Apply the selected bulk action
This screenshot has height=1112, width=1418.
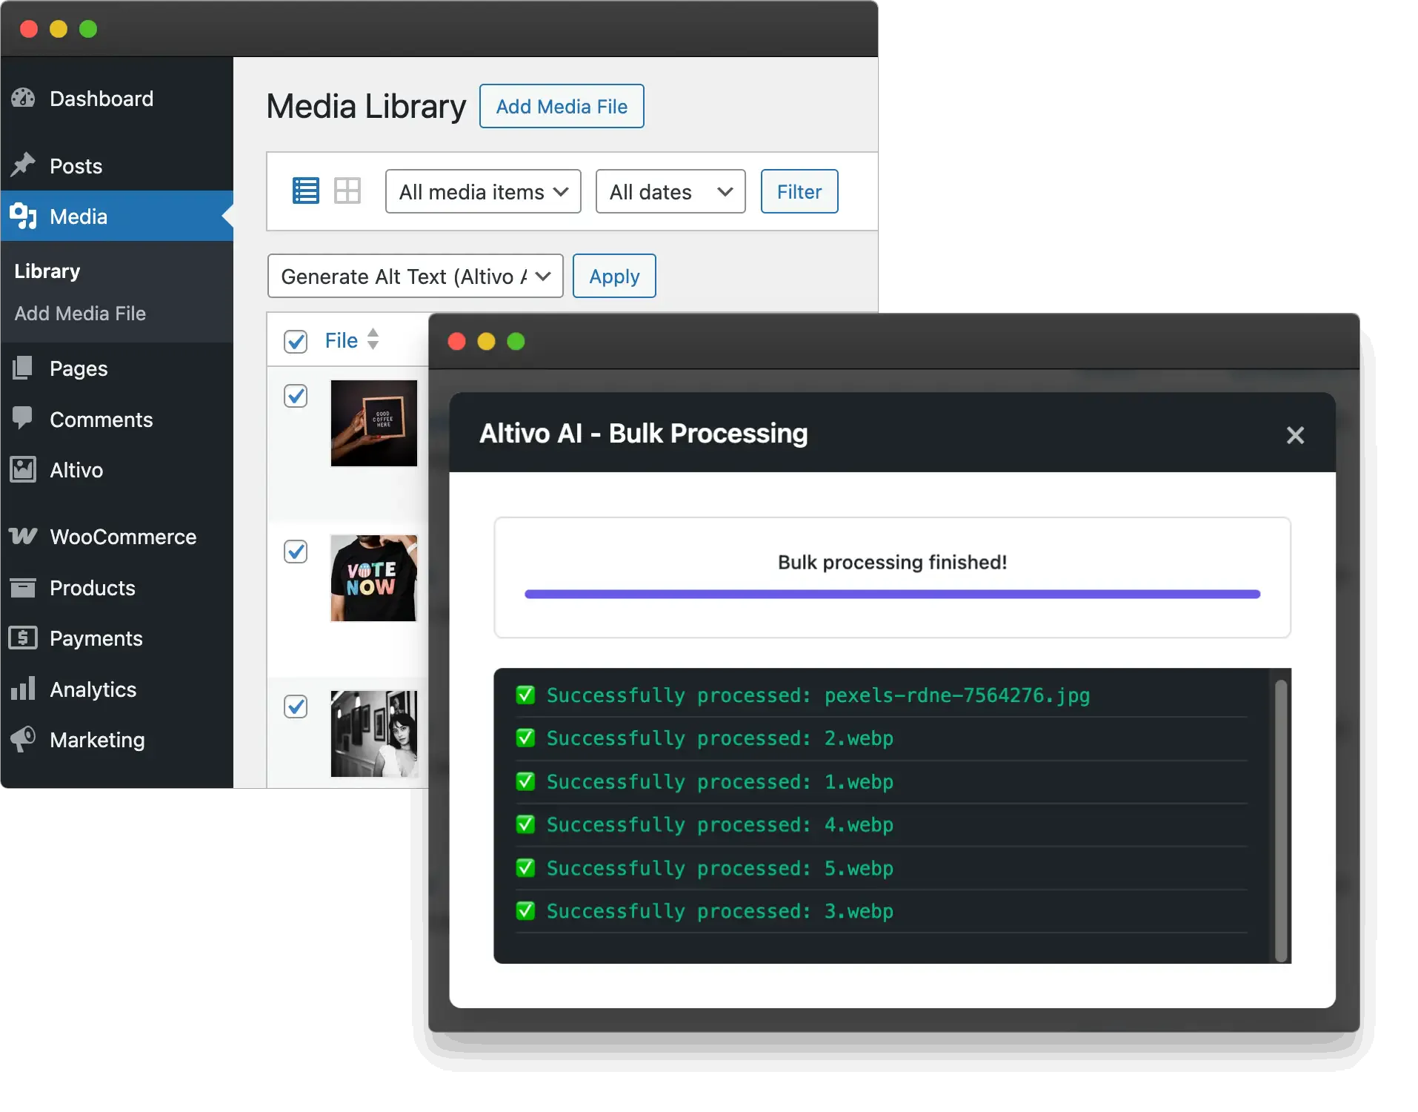(614, 276)
